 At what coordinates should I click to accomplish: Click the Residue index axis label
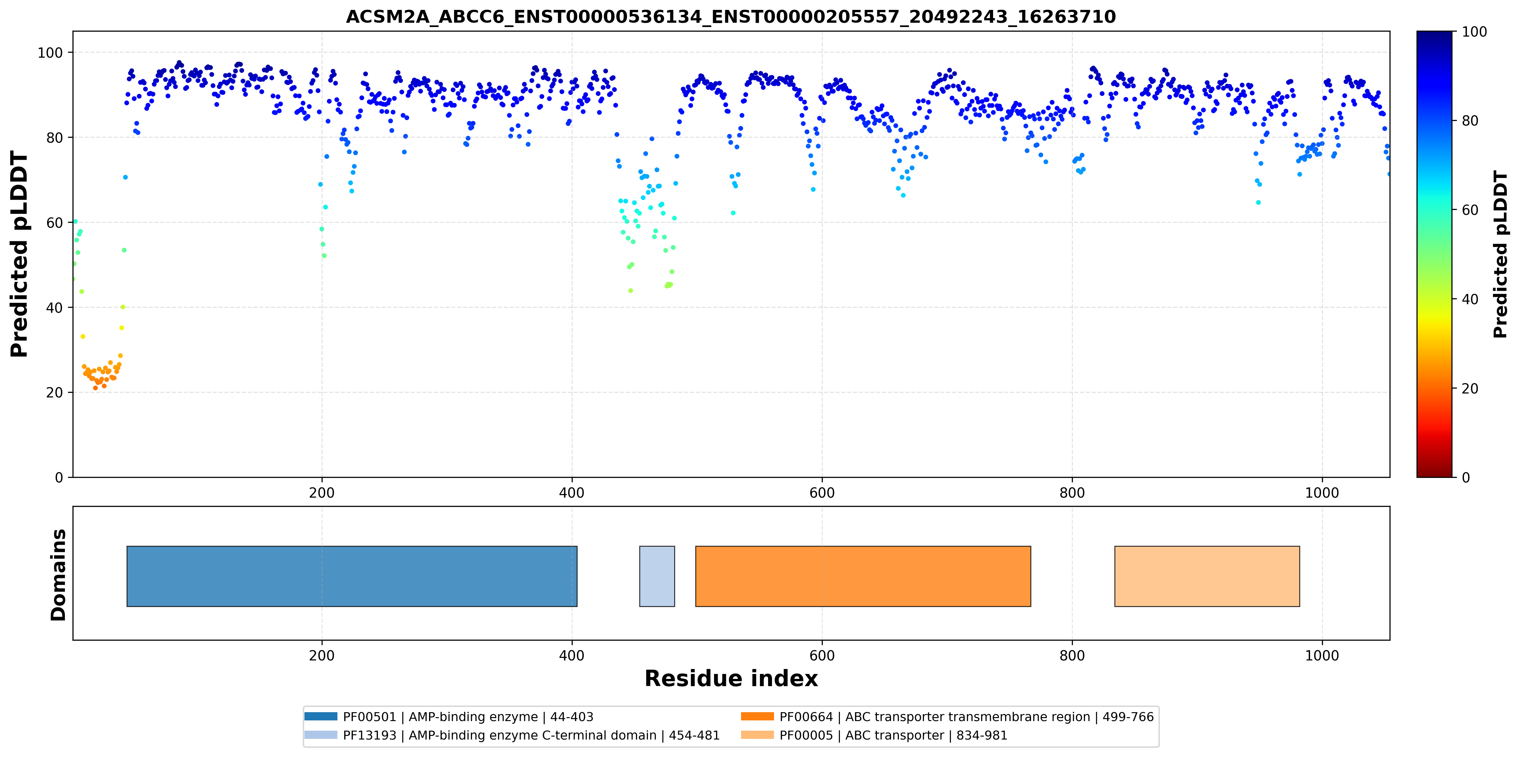click(x=731, y=679)
